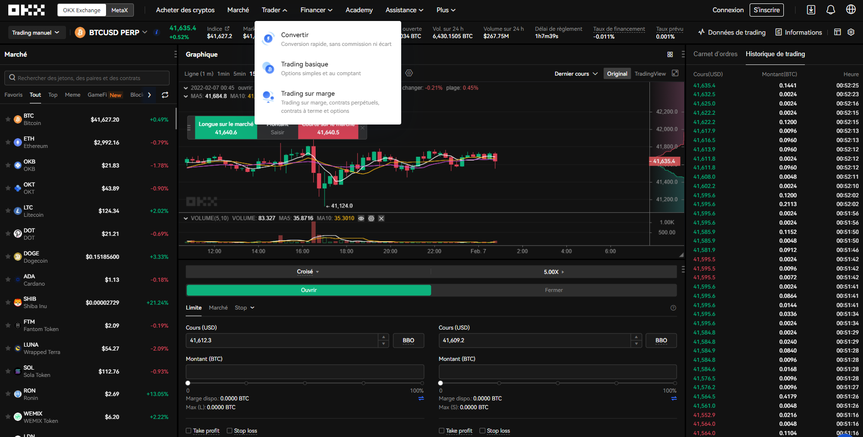863x437 pixels.
Task: Remove the VOLUME indicator
Action: click(381, 218)
